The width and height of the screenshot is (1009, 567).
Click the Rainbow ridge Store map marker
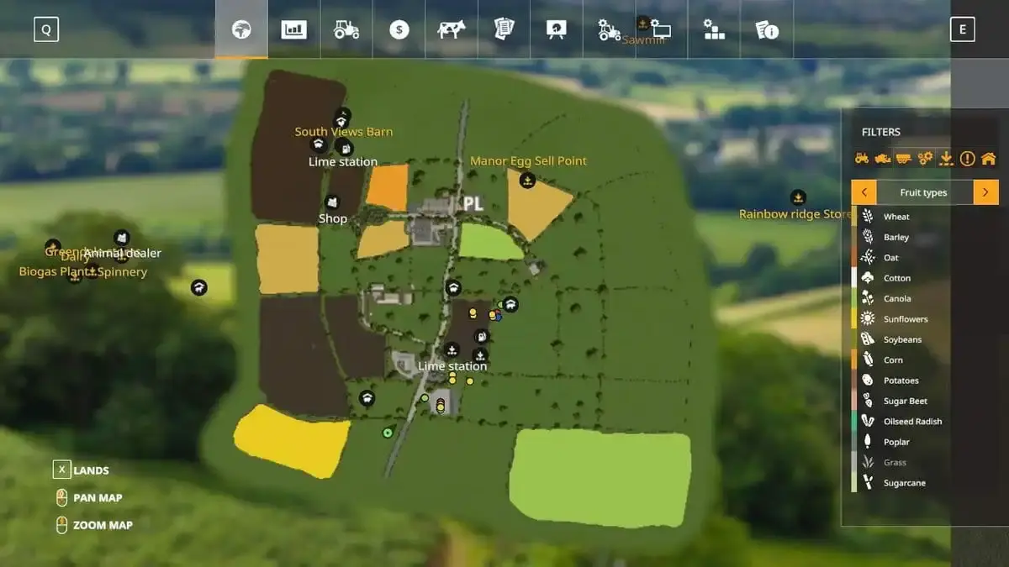point(798,198)
